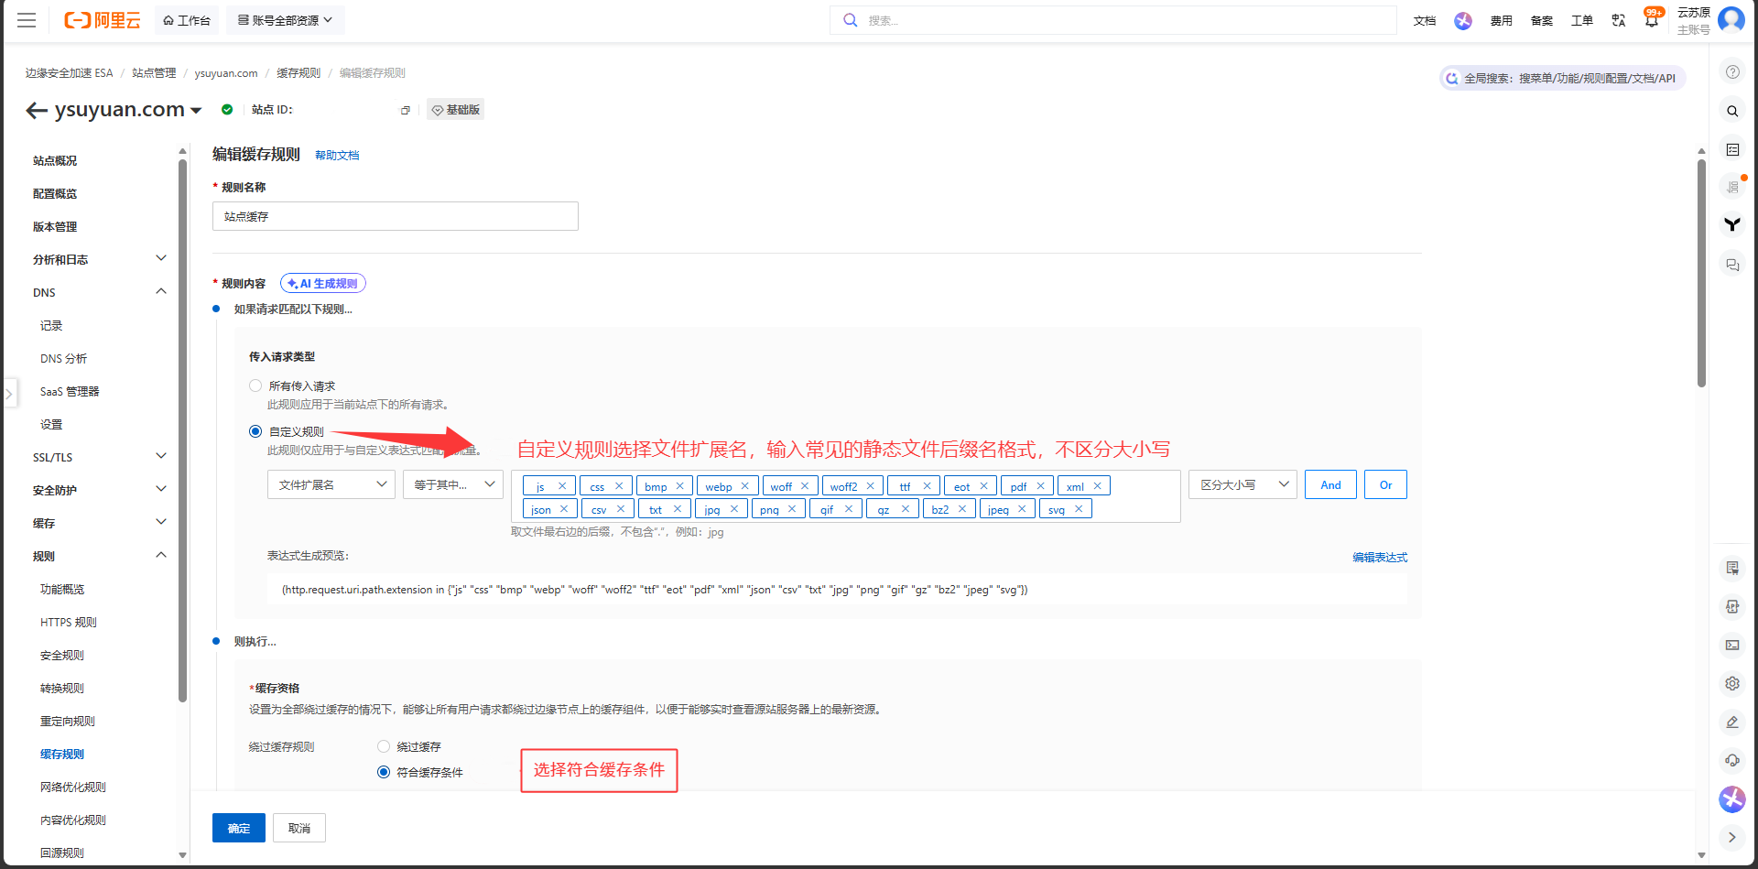Click the main page vertical scrollbar
The height and width of the screenshot is (869, 1758).
pyautogui.click(x=1701, y=275)
